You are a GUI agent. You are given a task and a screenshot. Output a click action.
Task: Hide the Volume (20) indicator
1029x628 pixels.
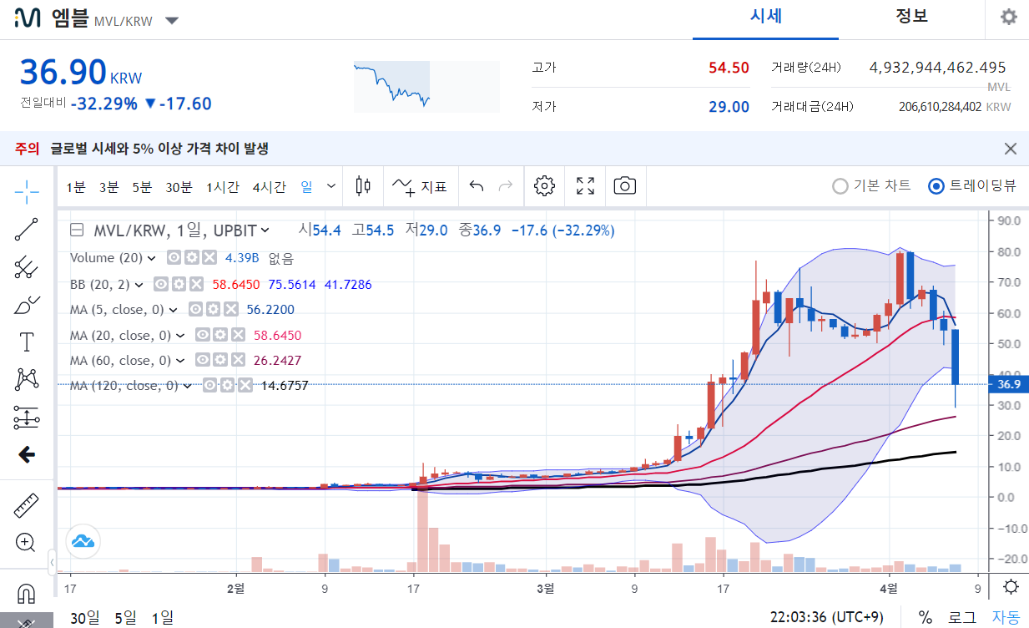pyautogui.click(x=174, y=257)
